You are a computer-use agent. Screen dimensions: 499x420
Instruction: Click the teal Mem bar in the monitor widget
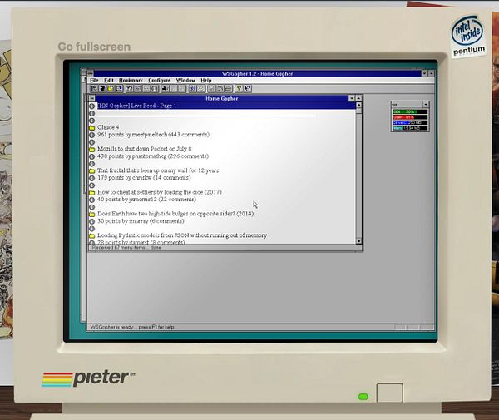click(x=410, y=128)
